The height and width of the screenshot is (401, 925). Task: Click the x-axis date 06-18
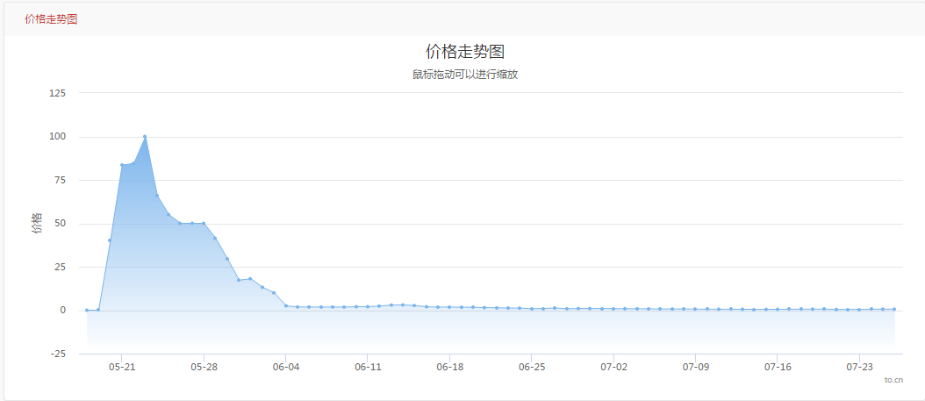pos(449,367)
